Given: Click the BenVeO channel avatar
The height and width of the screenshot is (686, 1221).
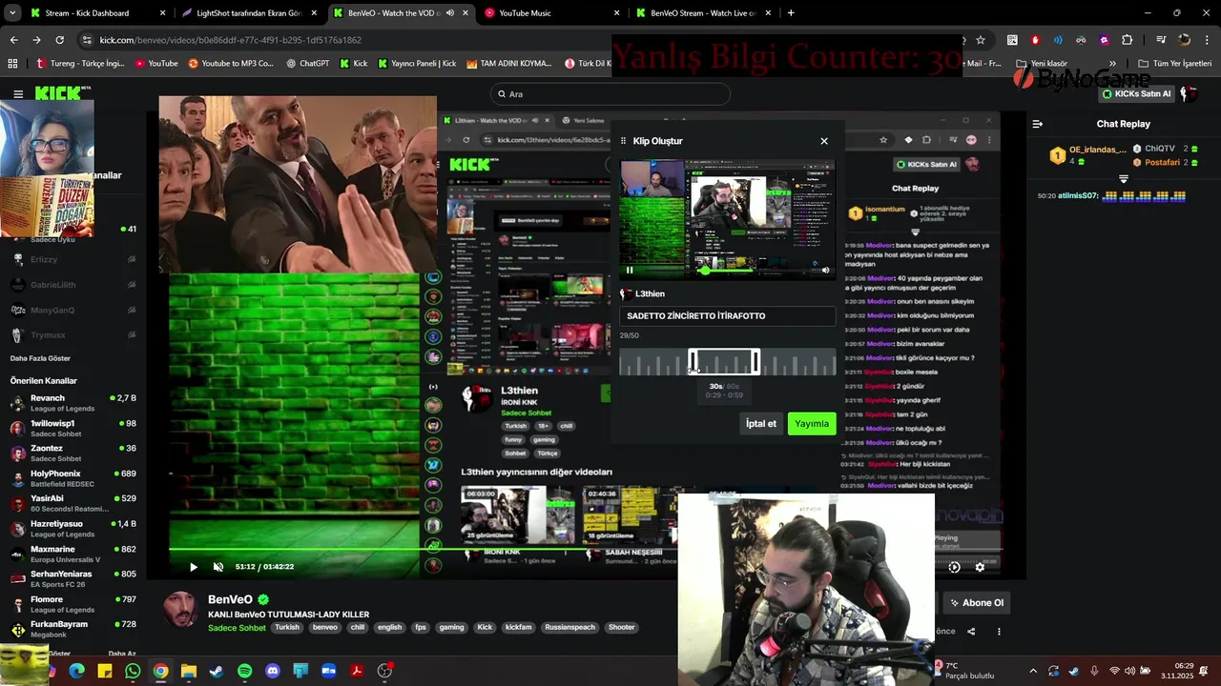Looking at the screenshot, I should (x=180, y=610).
